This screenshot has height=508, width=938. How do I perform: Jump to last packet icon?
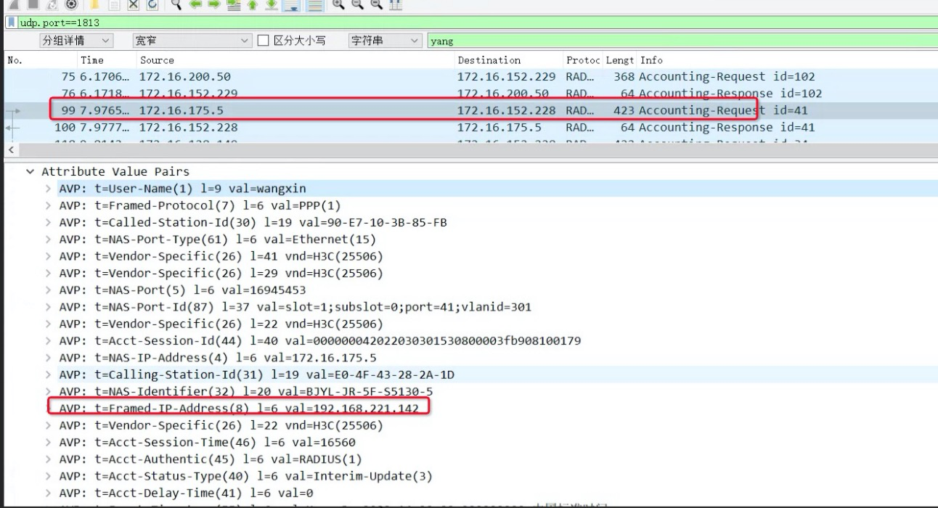[x=271, y=4]
